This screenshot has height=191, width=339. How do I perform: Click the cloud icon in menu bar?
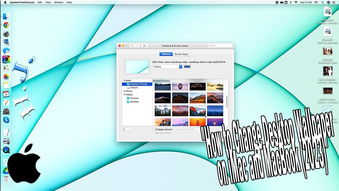[282, 2]
